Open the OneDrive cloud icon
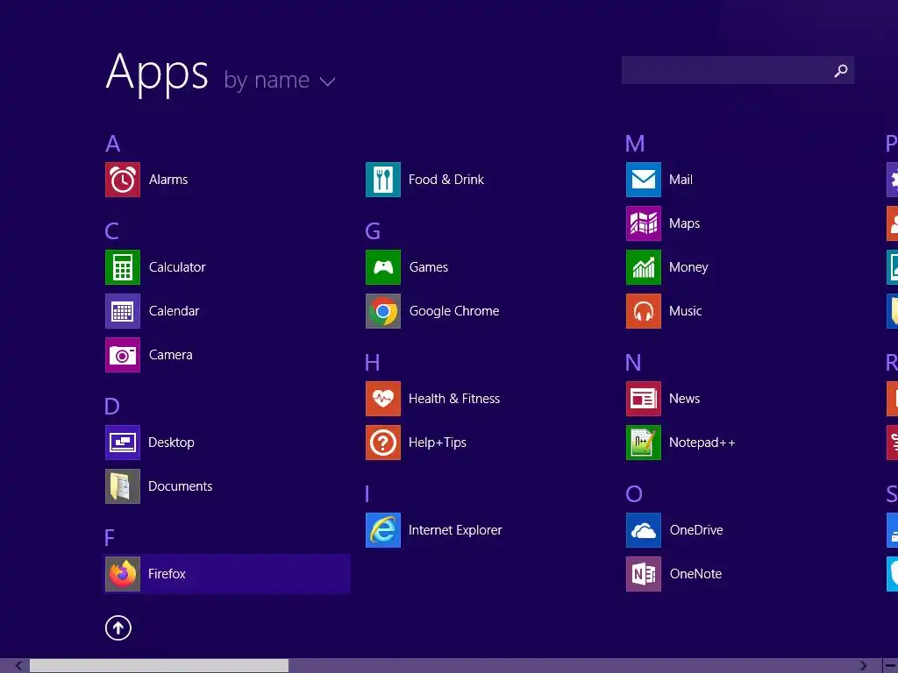 point(644,530)
